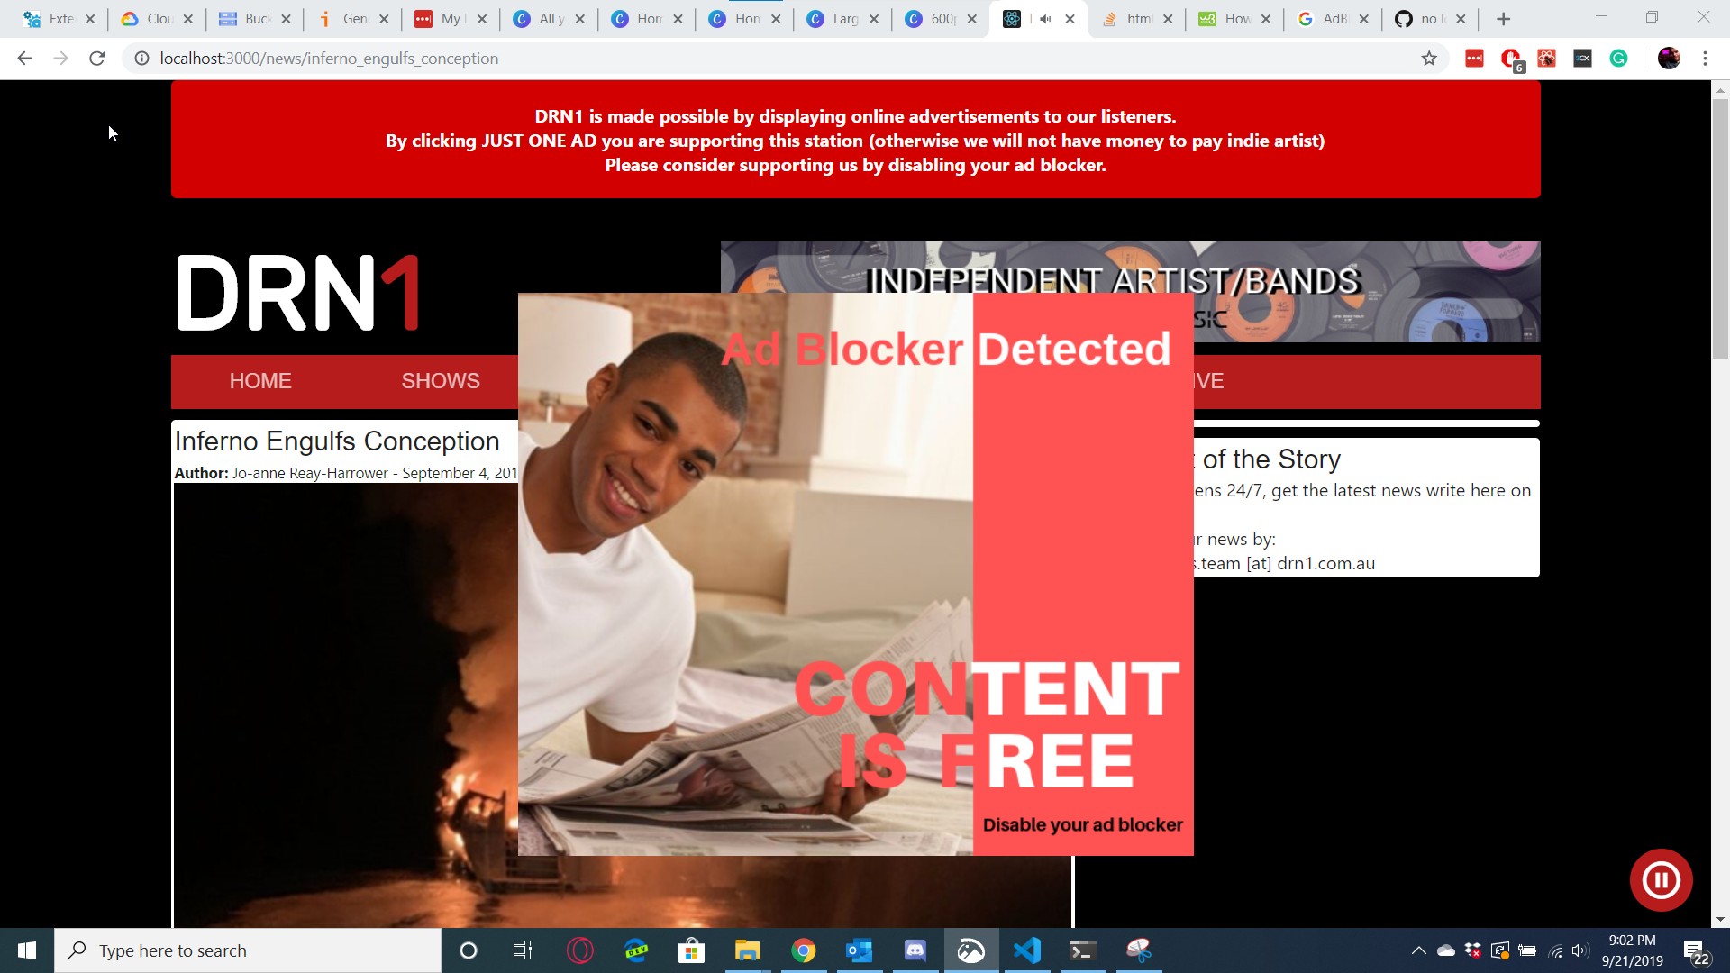
Task: Open the Windows Start menu
Action: click(27, 950)
